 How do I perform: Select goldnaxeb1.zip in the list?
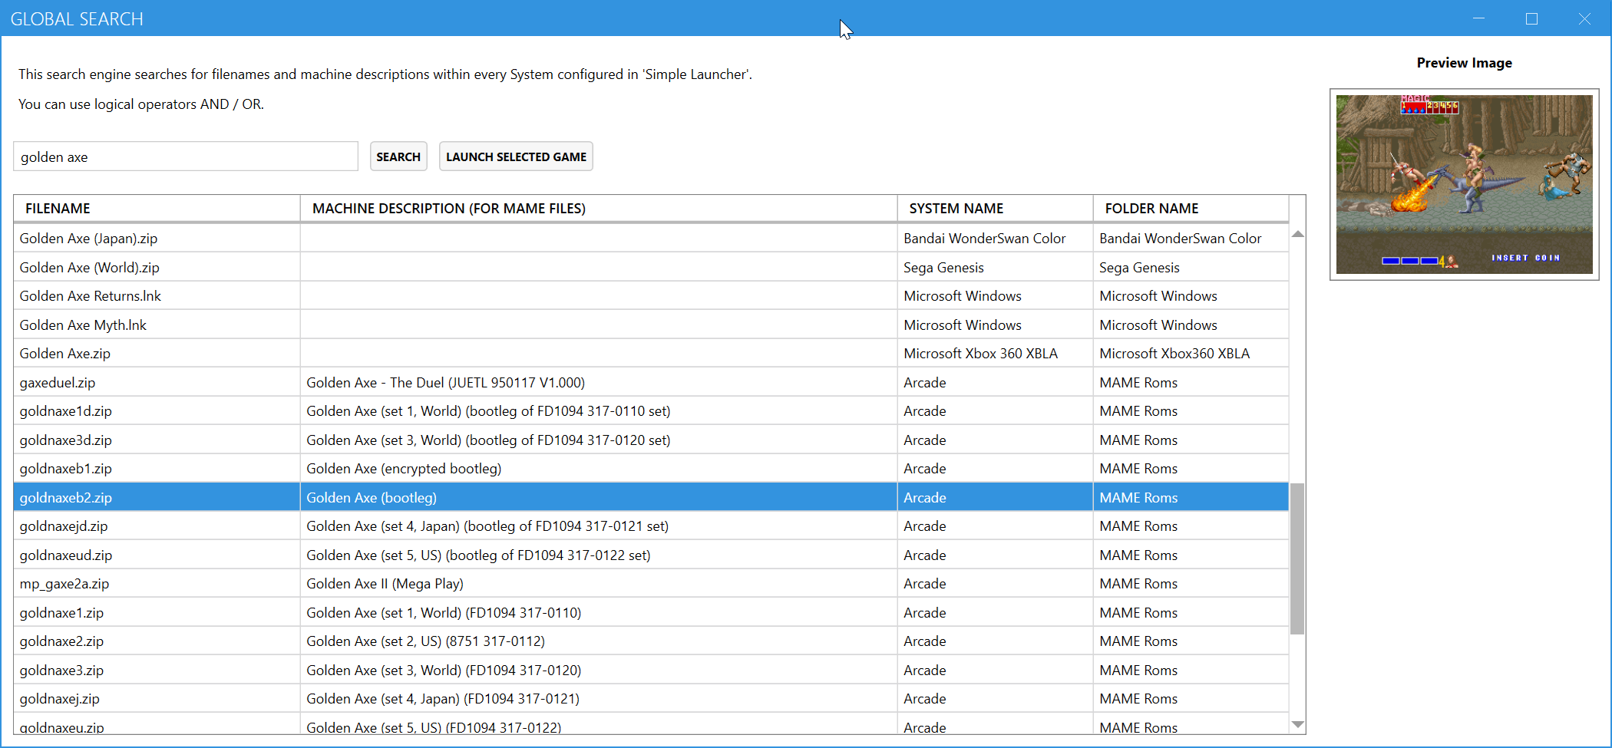click(x=66, y=469)
